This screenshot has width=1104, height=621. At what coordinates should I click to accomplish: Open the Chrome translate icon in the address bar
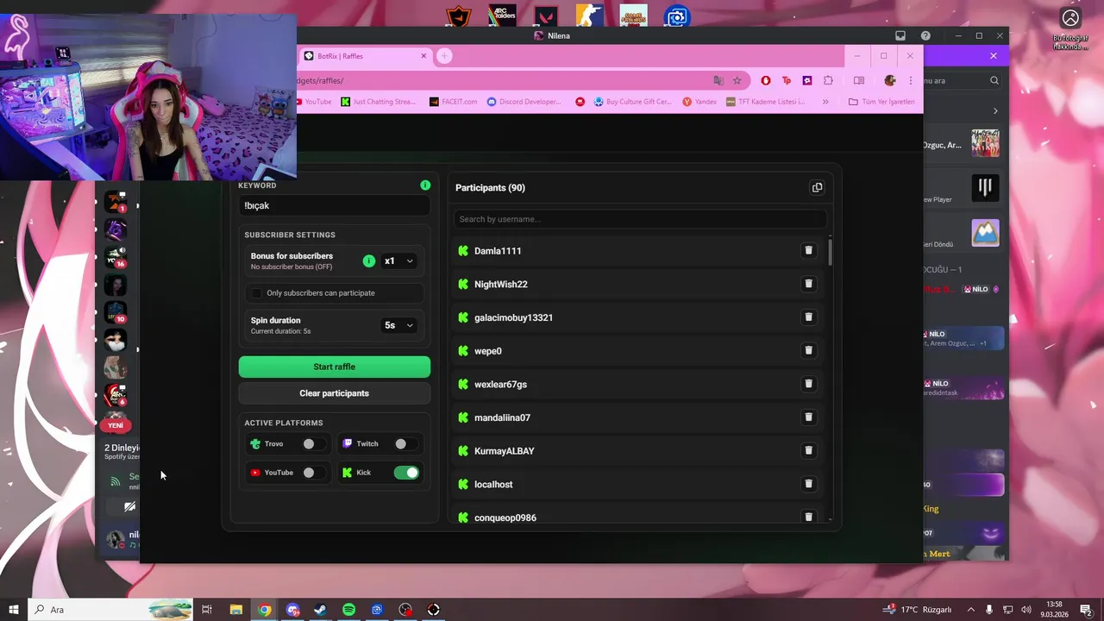pos(718,80)
